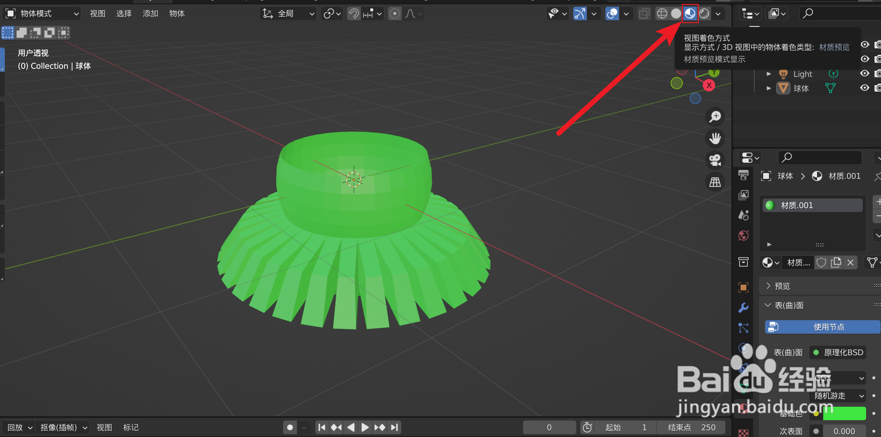Open object type visibility dropdown

pos(558,13)
